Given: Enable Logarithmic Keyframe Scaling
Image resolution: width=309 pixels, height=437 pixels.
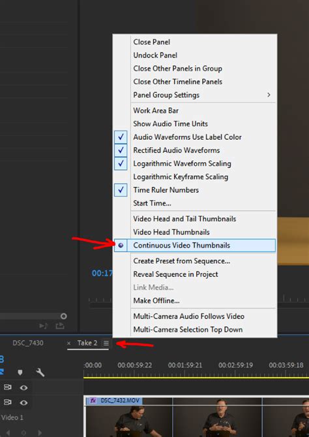Looking at the screenshot, I should (x=194, y=177).
